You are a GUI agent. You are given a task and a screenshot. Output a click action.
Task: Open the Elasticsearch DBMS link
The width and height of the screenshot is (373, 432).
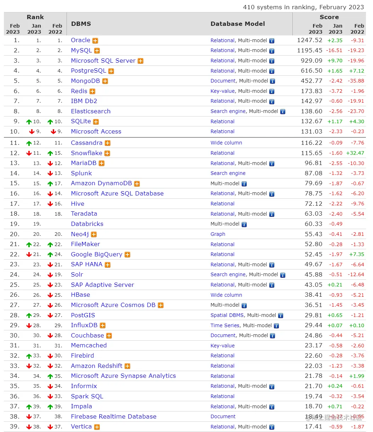[91, 111]
